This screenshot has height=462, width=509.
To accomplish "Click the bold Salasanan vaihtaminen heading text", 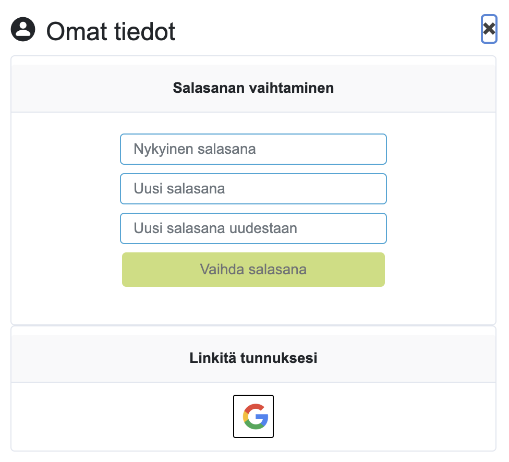I will click(253, 88).
